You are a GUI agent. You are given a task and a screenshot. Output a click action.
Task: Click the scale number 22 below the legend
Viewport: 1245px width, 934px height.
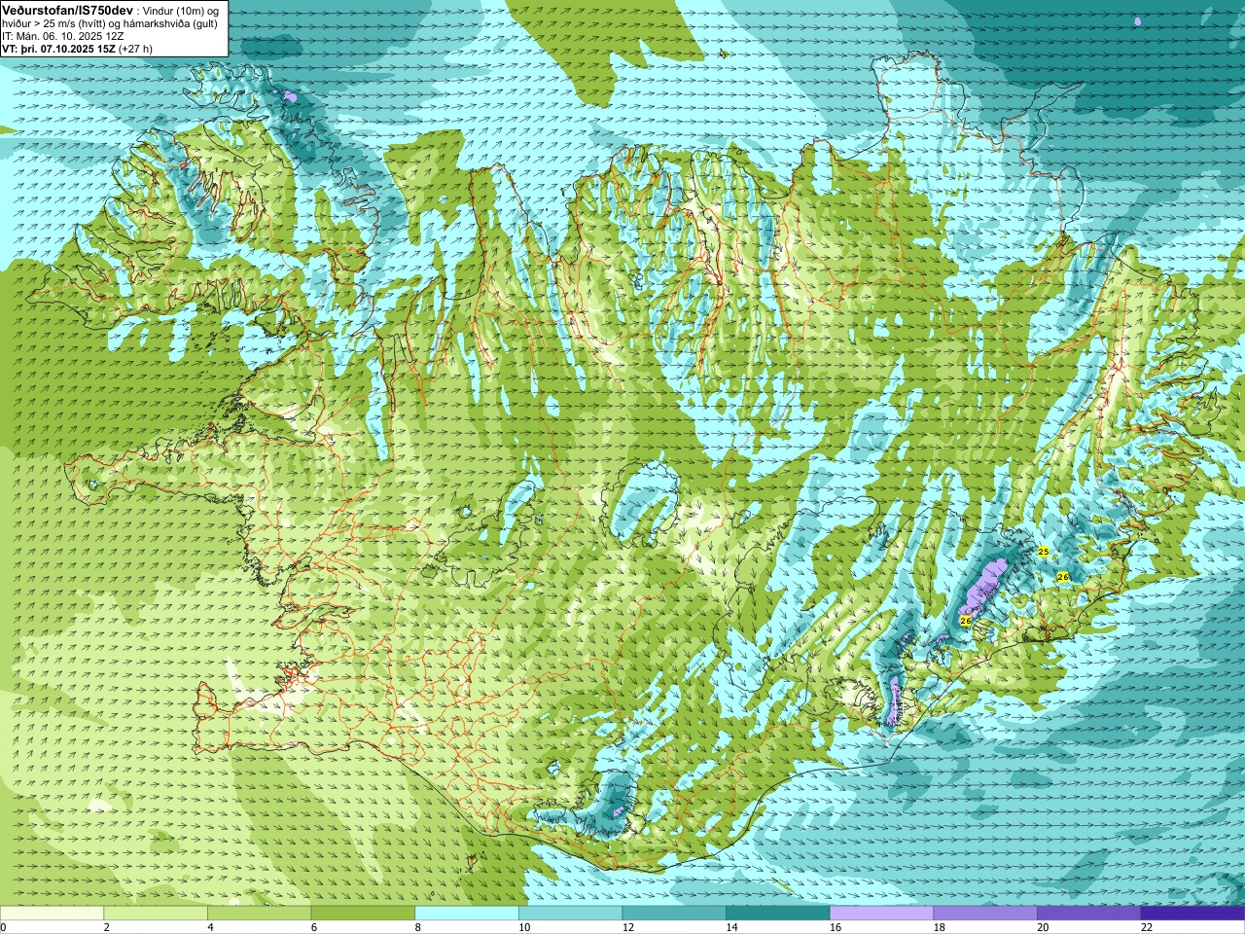[1147, 927]
